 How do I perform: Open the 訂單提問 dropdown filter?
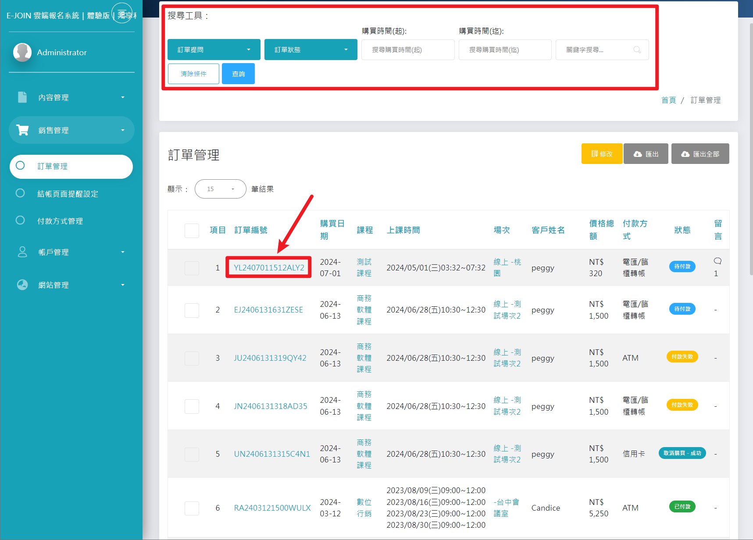(x=214, y=50)
